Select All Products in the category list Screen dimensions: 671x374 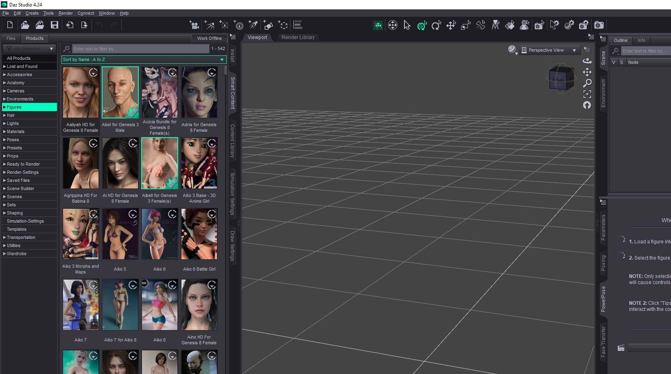(29, 58)
